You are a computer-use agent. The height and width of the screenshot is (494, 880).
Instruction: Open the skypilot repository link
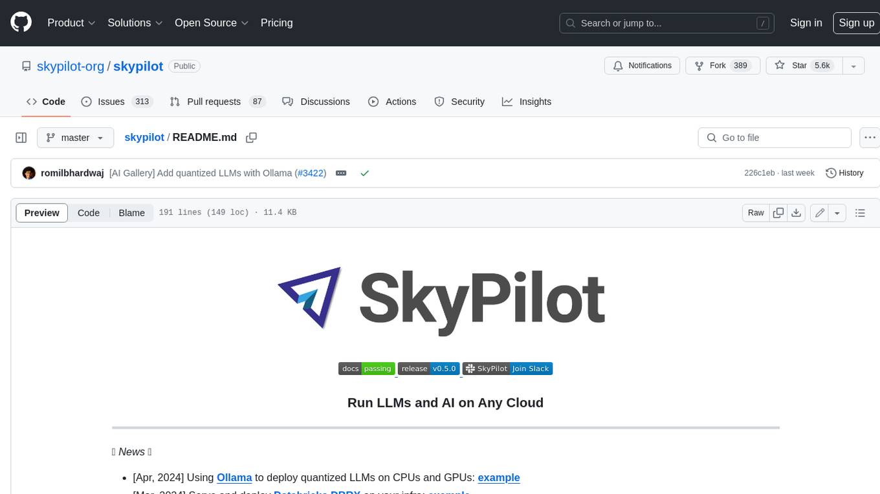point(138,66)
